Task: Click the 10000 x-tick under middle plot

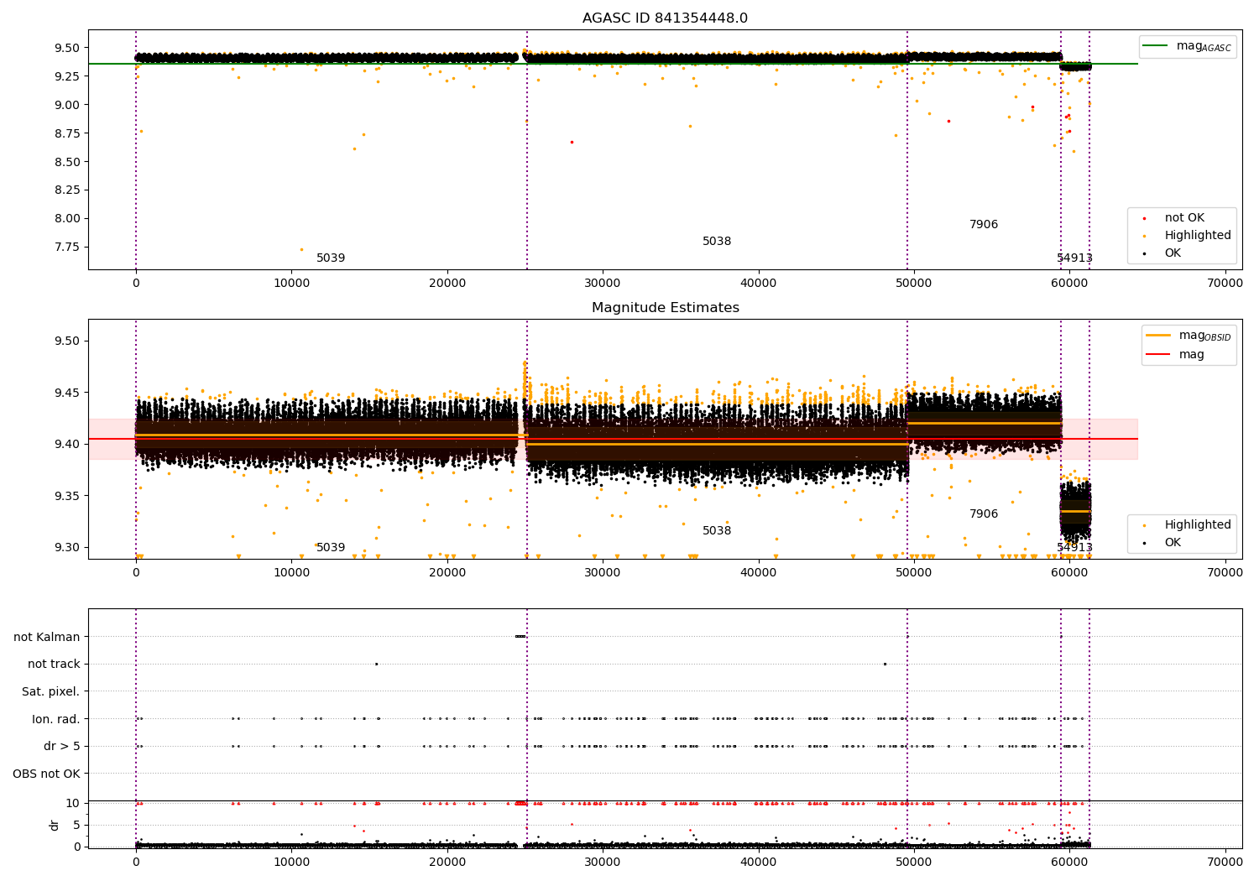Action: click(x=291, y=573)
